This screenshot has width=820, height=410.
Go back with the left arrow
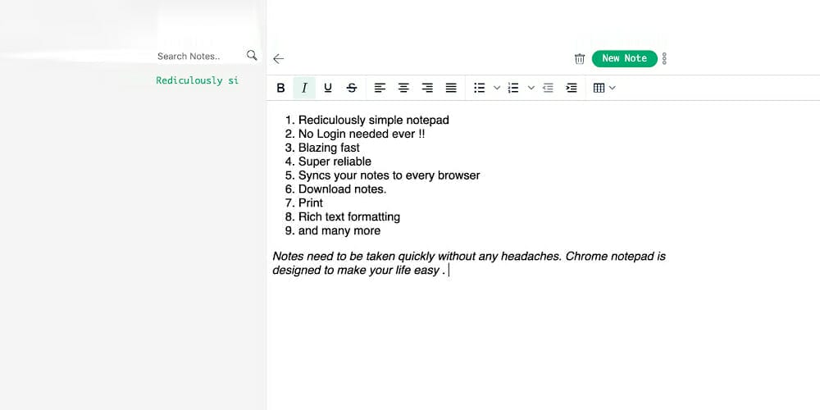tap(278, 58)
